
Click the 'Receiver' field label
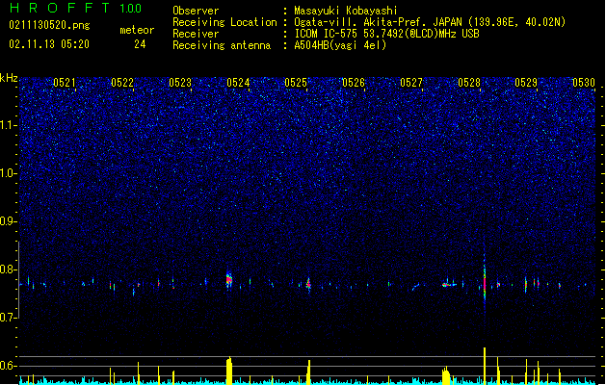pos(196,34)
